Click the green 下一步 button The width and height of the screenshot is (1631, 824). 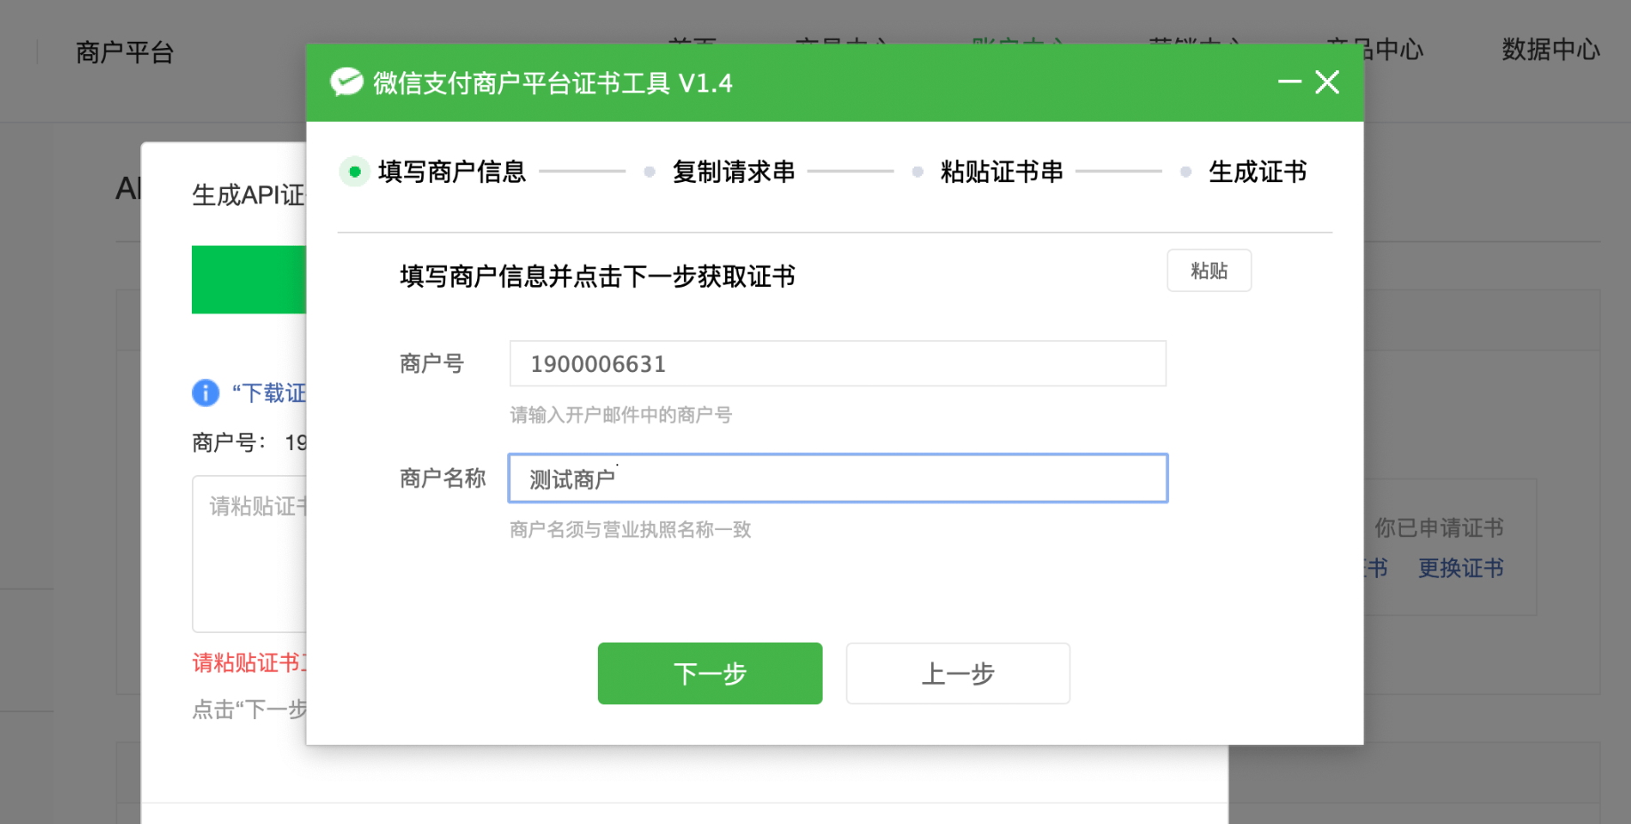tap(710, 673)
